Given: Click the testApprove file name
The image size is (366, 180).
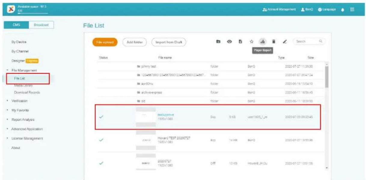Looking at the screenshot, I should (166, 115).
